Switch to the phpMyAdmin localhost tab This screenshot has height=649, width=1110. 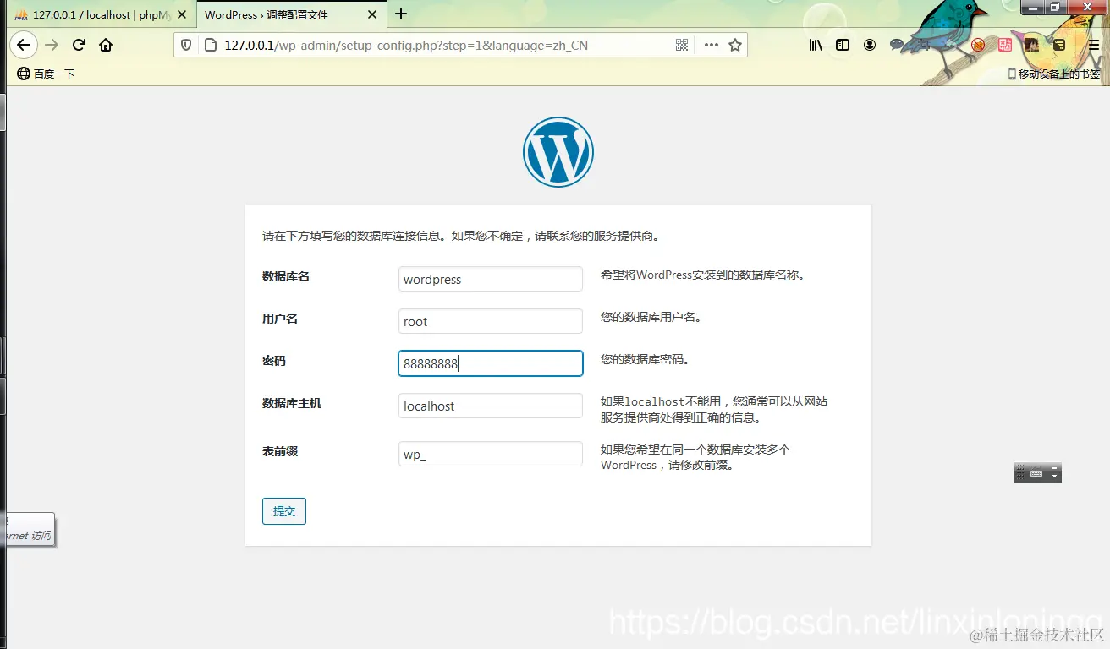point(94,14)
